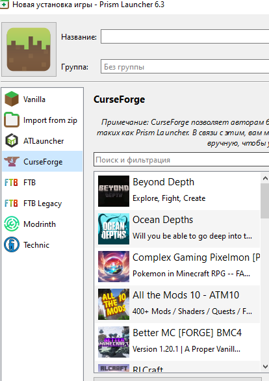Screen dimensions: 269x381
Task: Select the Vanilla cube icon
Action: 12,99
